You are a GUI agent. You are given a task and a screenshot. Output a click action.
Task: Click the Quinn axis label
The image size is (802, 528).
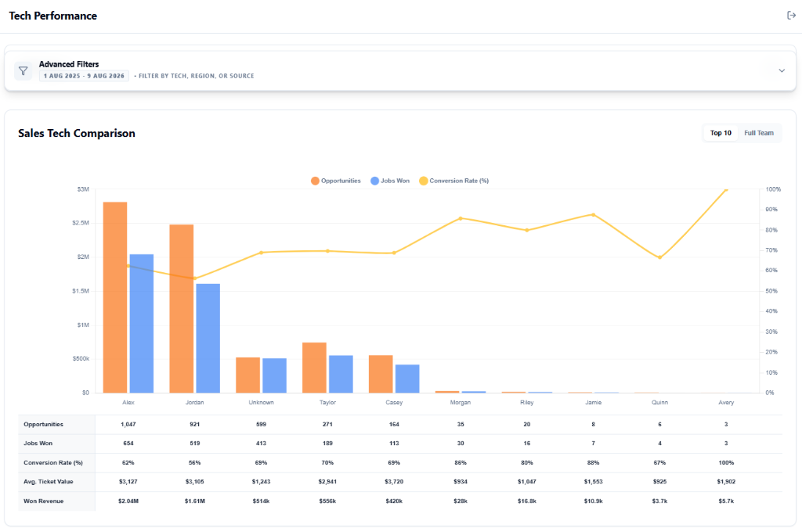(x=659, y=402)
